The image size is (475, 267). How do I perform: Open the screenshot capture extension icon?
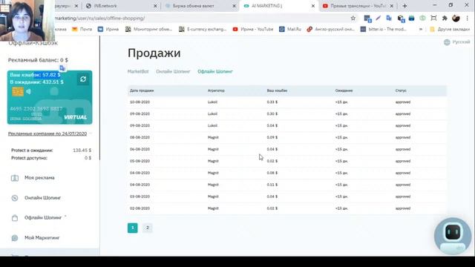[433, 18]
